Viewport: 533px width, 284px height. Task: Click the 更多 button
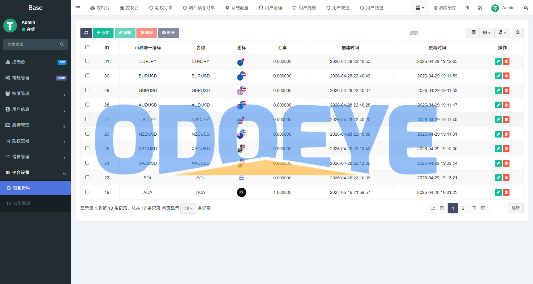click(x=168, y=33)
